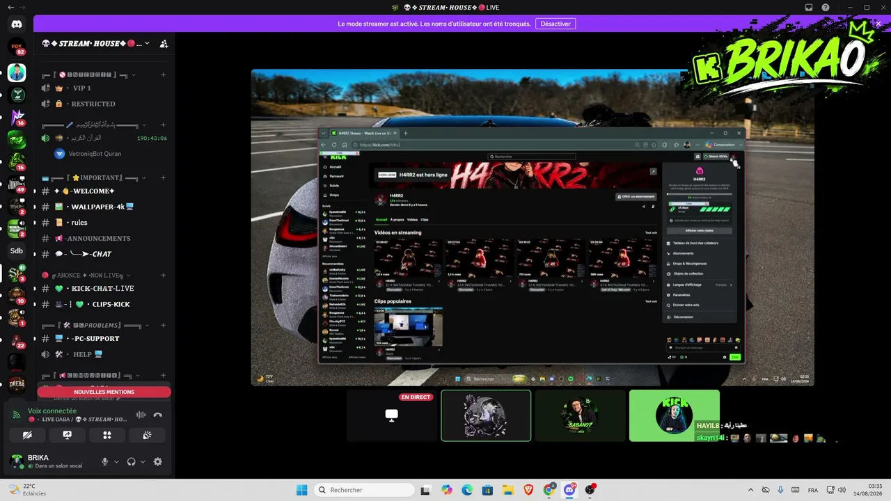Go back using the title bar arrow

click(10, 7)
